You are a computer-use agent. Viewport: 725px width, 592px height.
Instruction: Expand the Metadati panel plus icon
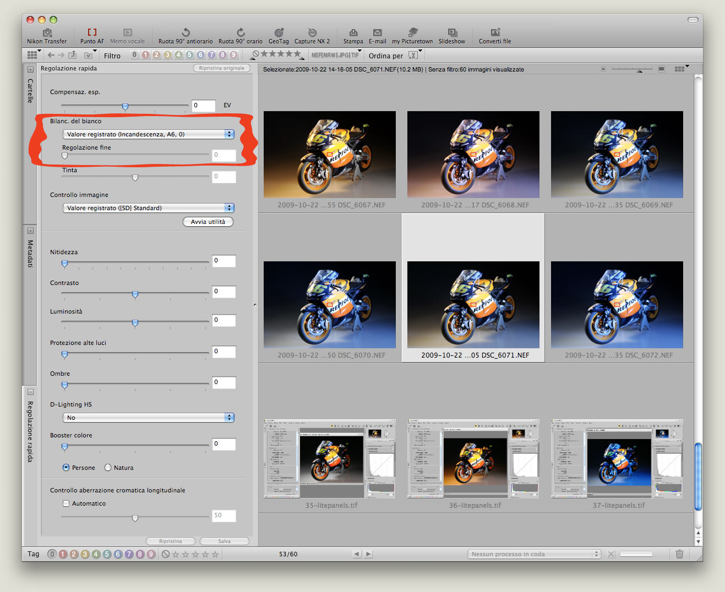click(30, 231)
